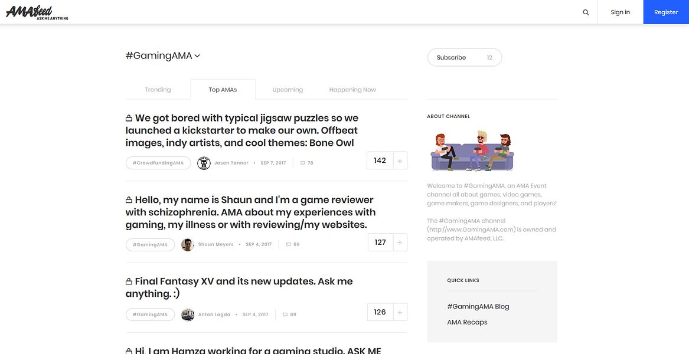Open the AMA Recaps quick link

point(467,322)
